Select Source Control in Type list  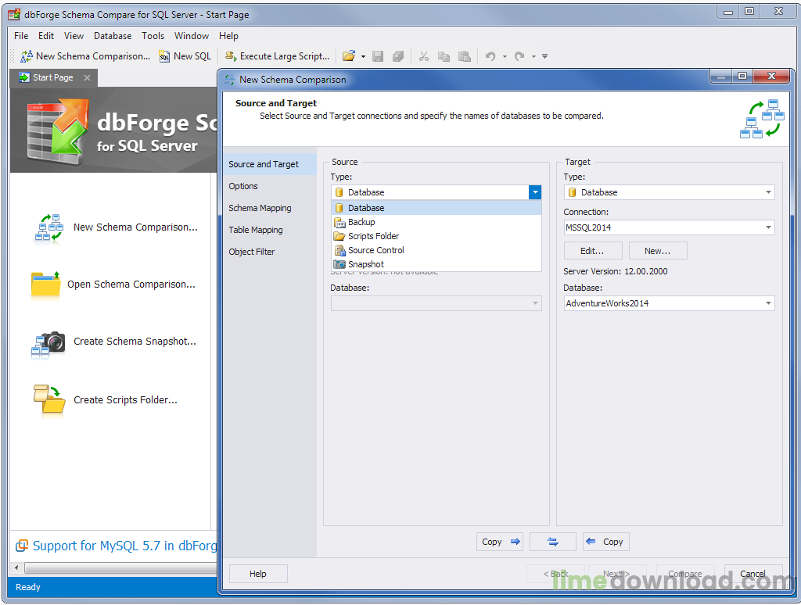click(x=375, y=250)
